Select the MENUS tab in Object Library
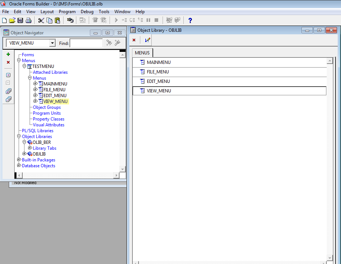This screenshot has width=341, height=264. 142,53
